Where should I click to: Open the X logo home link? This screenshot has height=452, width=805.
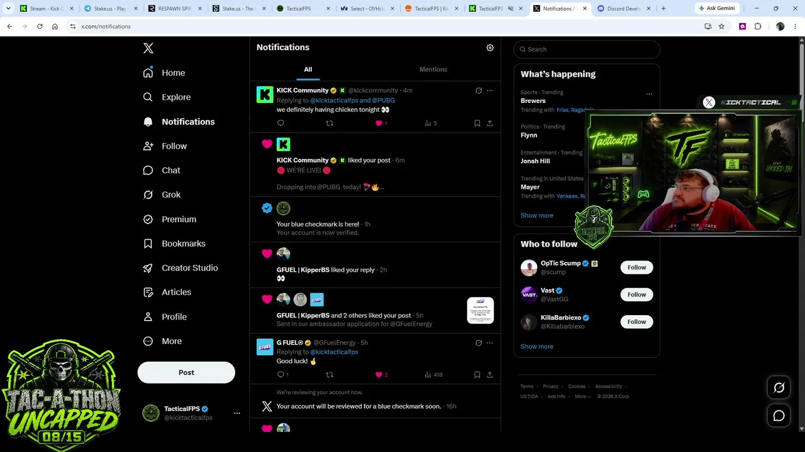(148, 48)
